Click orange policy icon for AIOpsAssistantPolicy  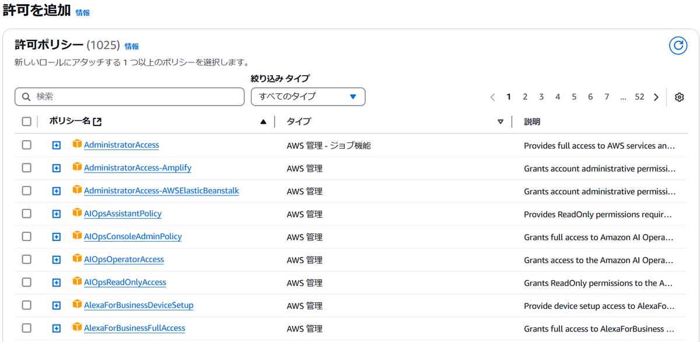click(77, 213)
